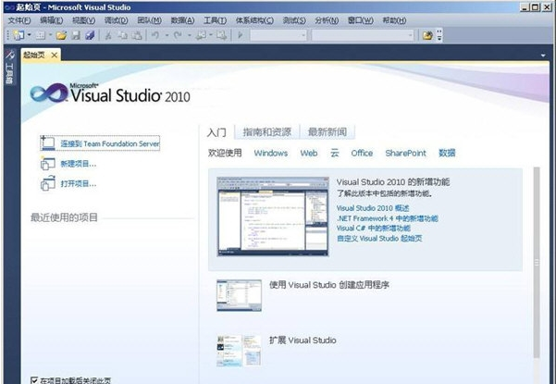Click the Undo arrow icon

[155, 35]
